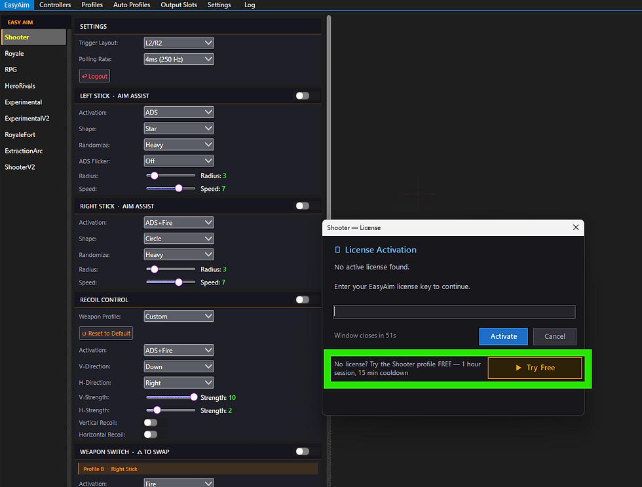Open the Weapon Profile dropdown
642x487 pixels.
[178, 316]
